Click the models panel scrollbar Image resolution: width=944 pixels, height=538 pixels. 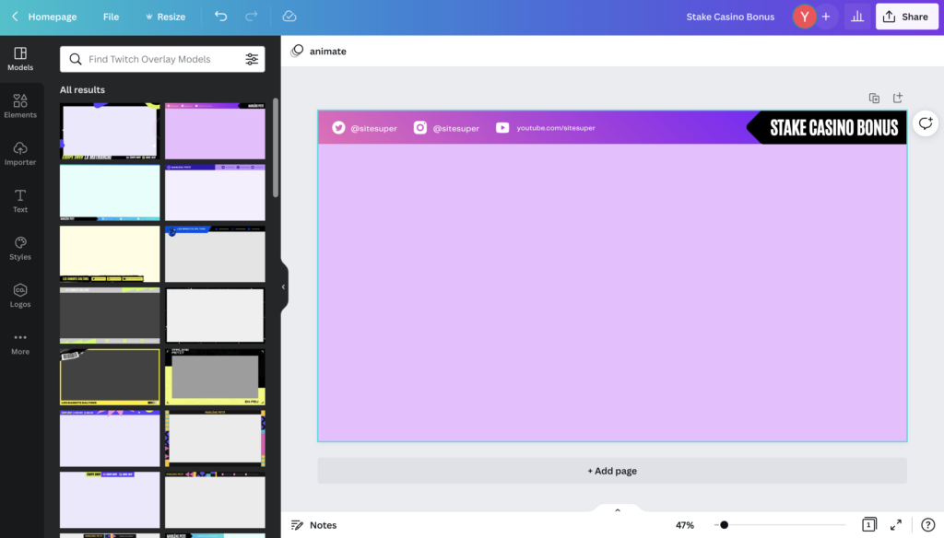276,147
